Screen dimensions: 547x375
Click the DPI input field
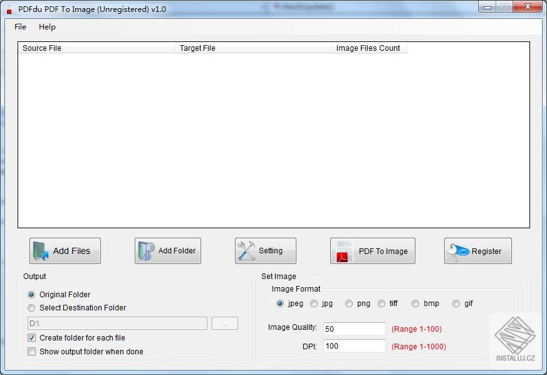355,346
